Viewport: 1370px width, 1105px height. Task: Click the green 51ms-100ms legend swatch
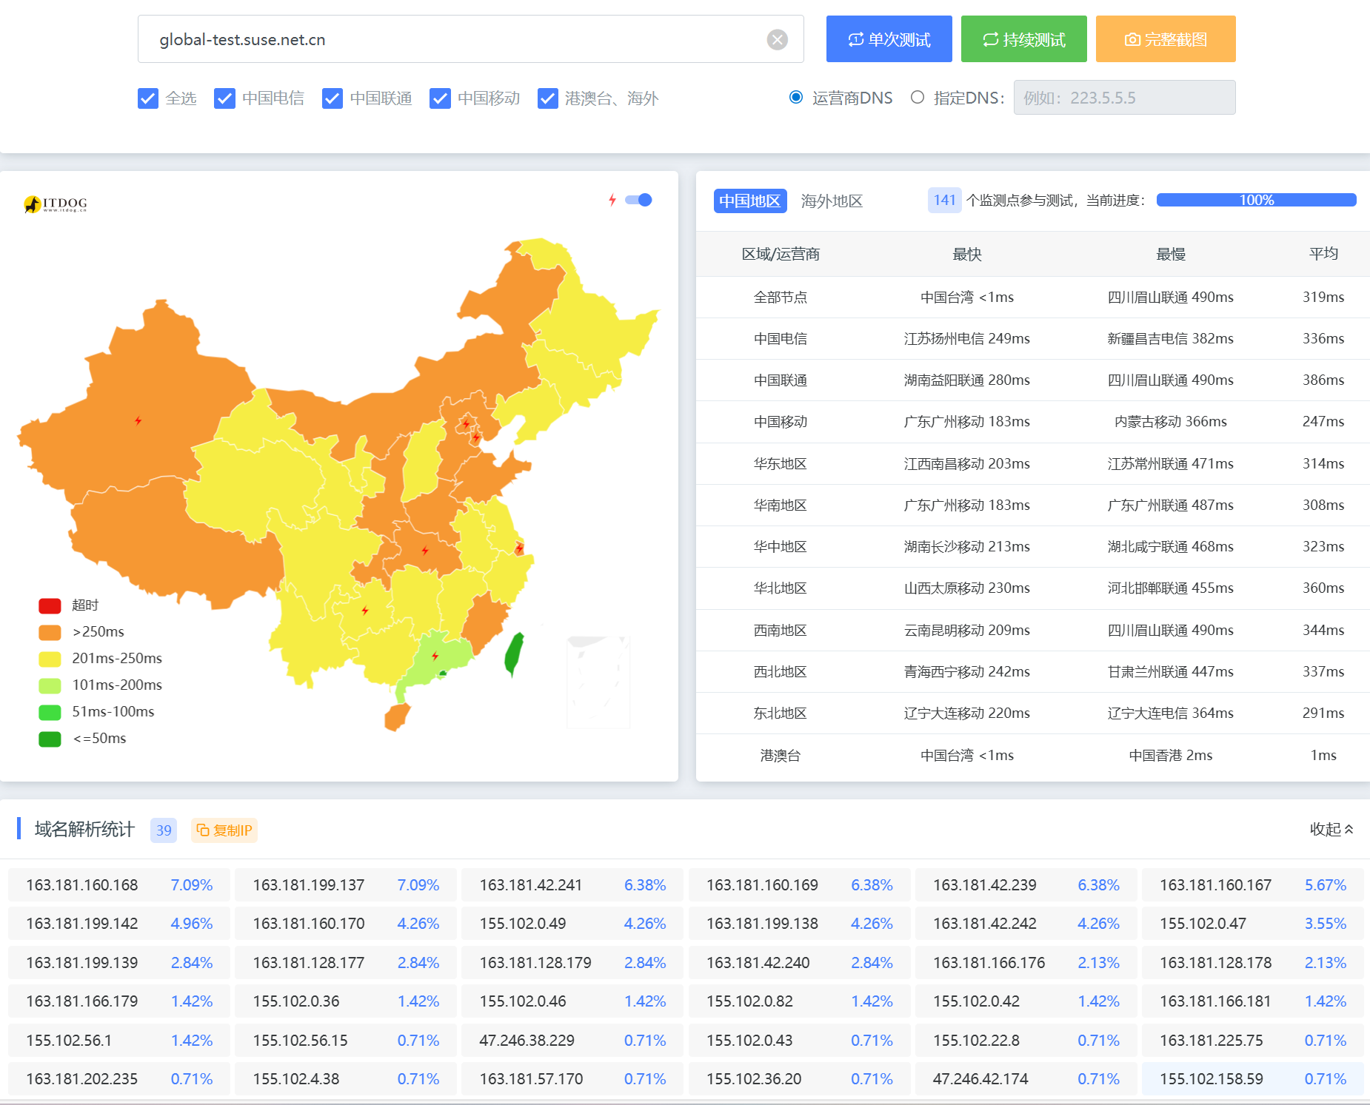[x=50, y=712]
